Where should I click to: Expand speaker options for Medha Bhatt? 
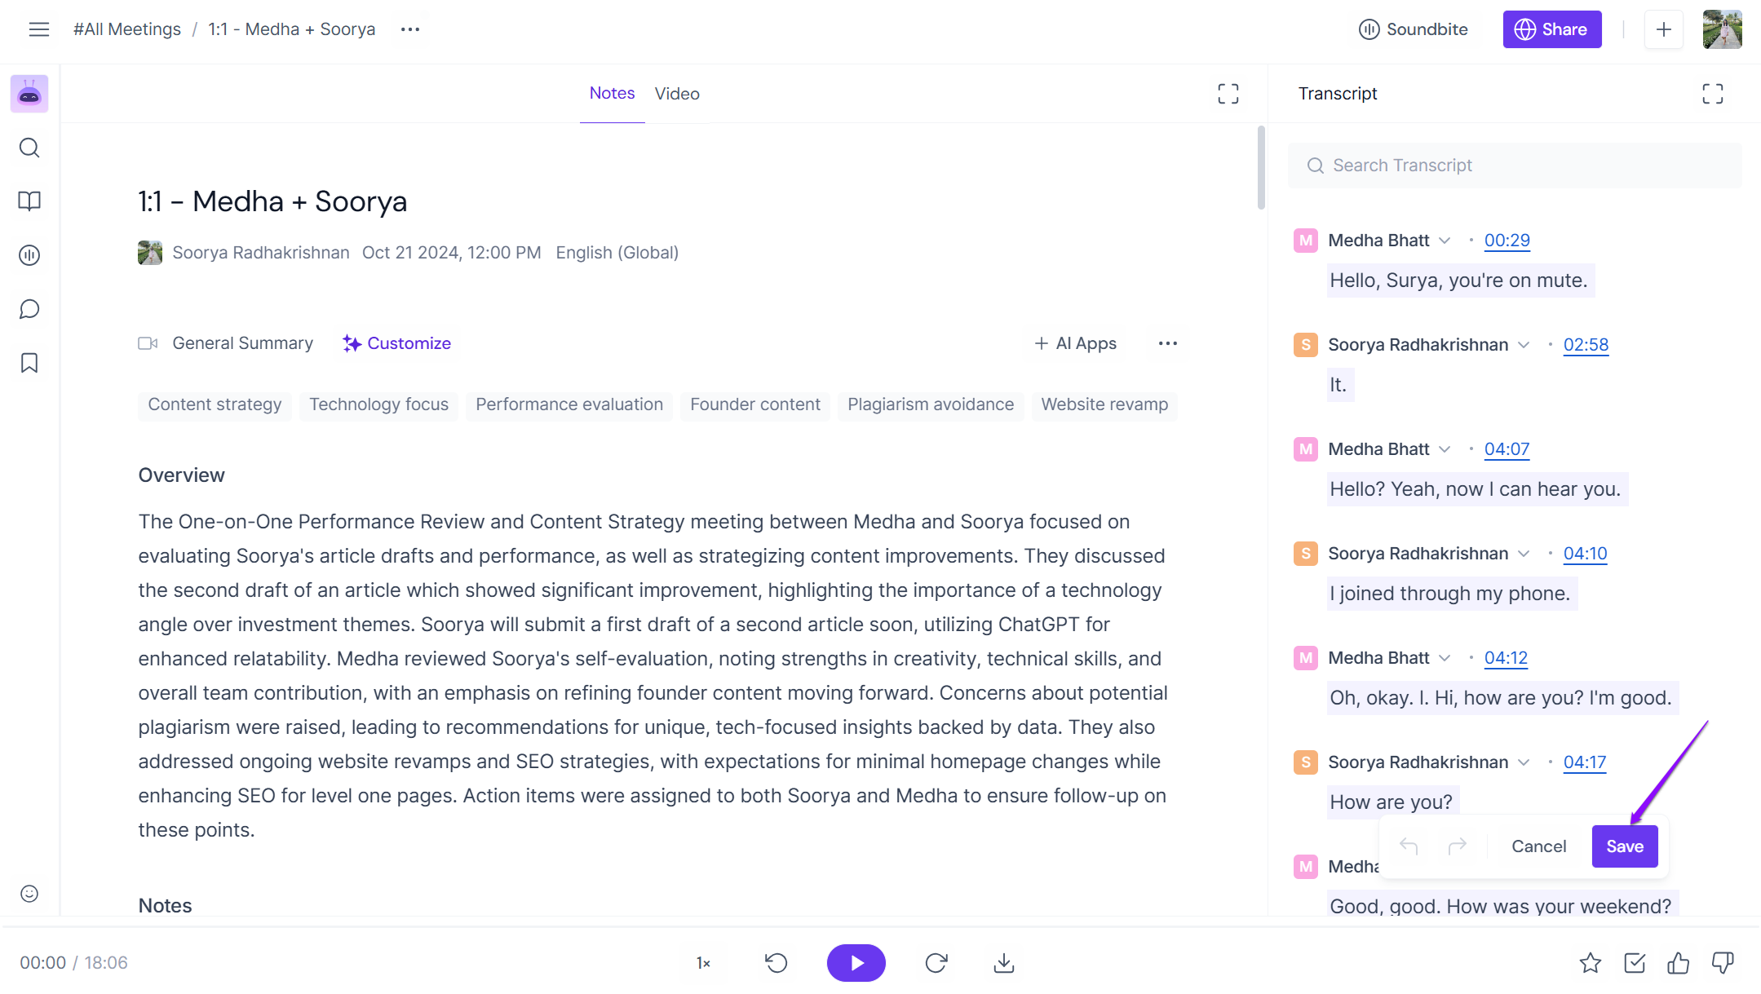coord(1445,240)
